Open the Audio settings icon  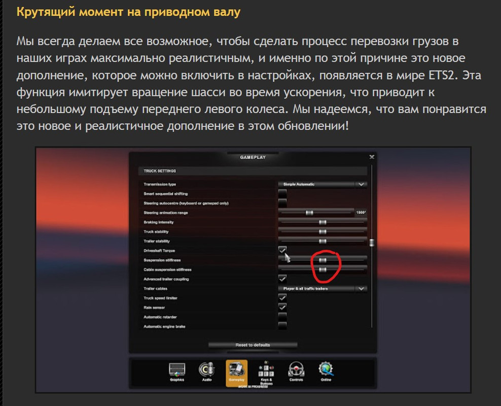pyautogui.click(x=207, y=371)
